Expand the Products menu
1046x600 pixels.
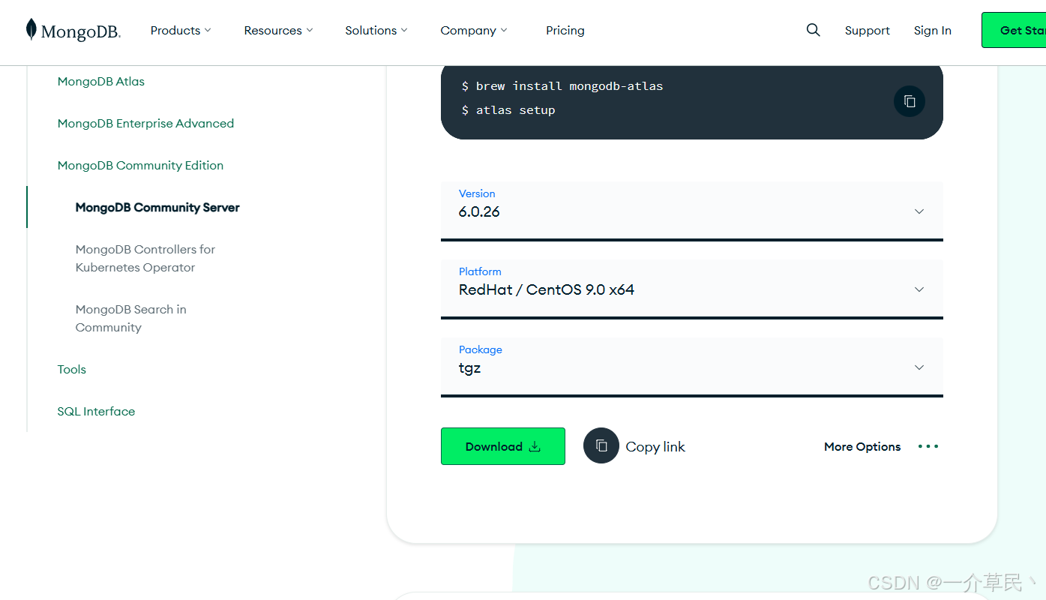(x=181, y=30)
